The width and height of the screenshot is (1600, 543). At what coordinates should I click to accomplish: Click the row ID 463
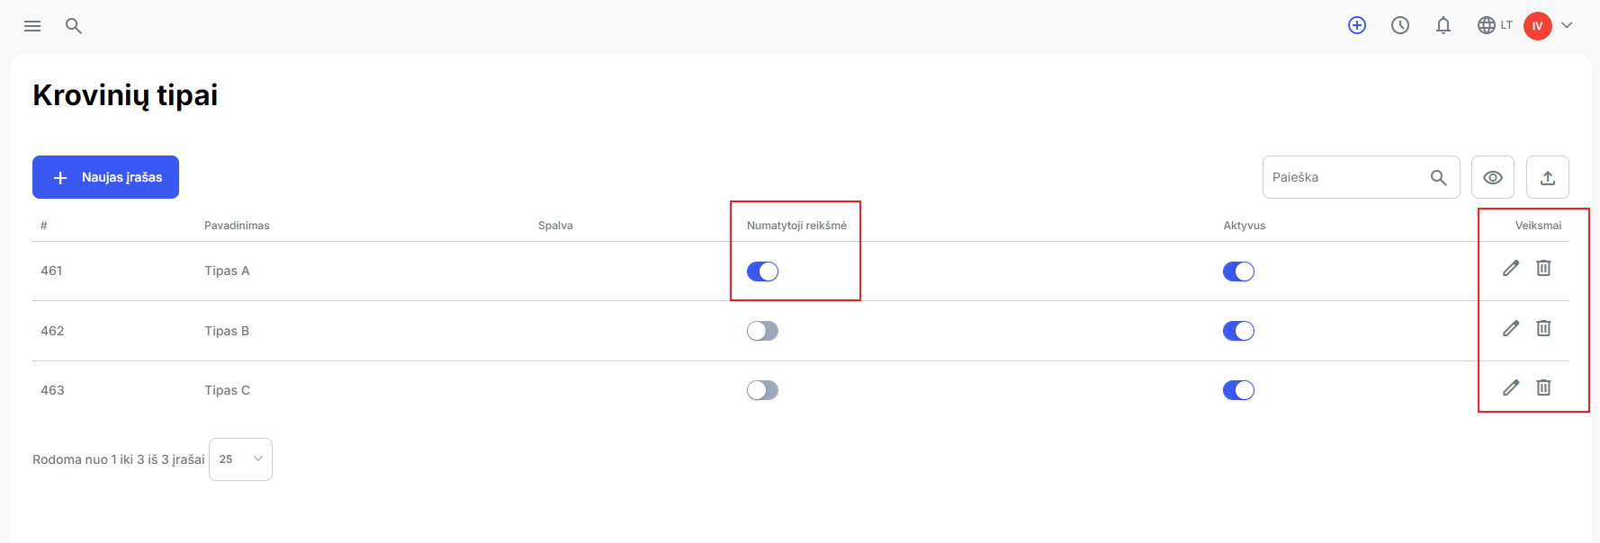(52, 390)
